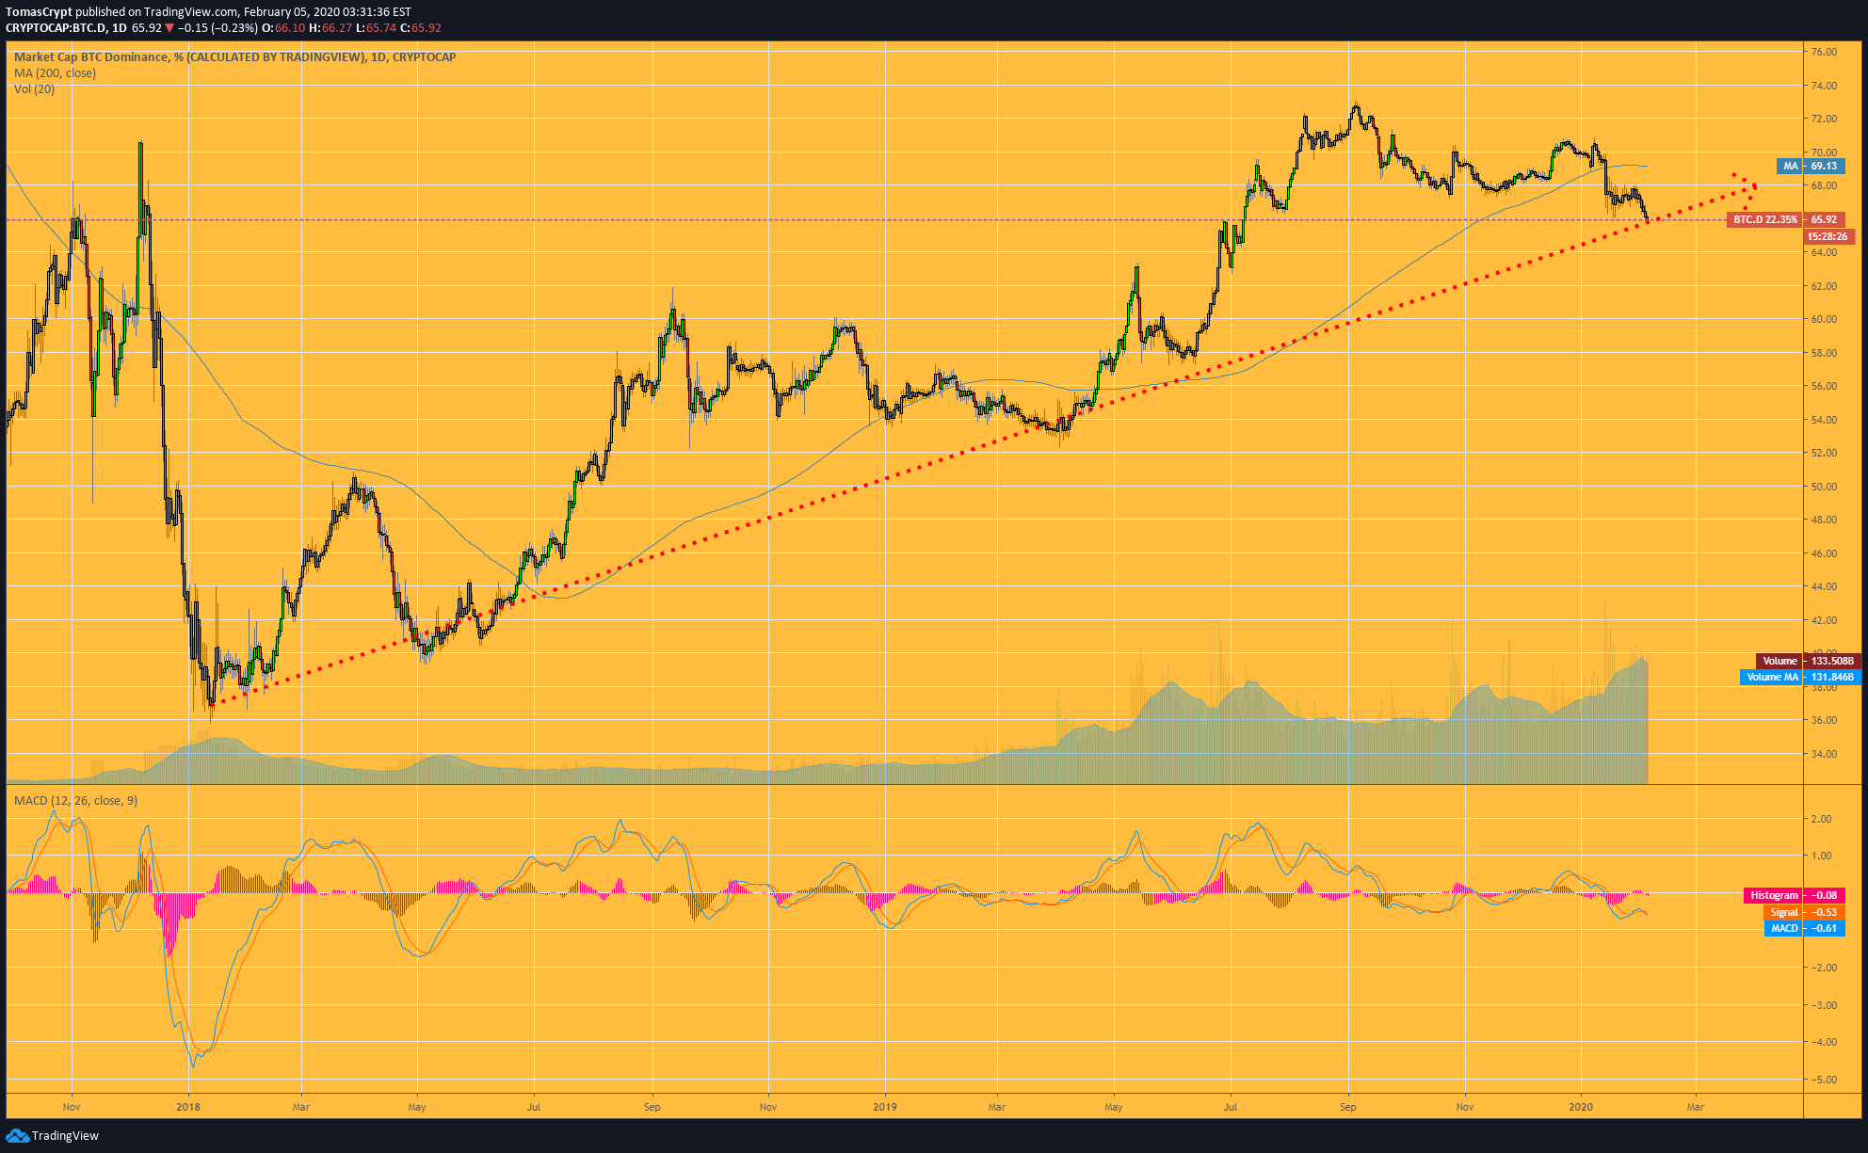Click the Volume 133.508B label
Image resolution: width=1868 pixels, height=1153 pixels.
click(1808, 661)
